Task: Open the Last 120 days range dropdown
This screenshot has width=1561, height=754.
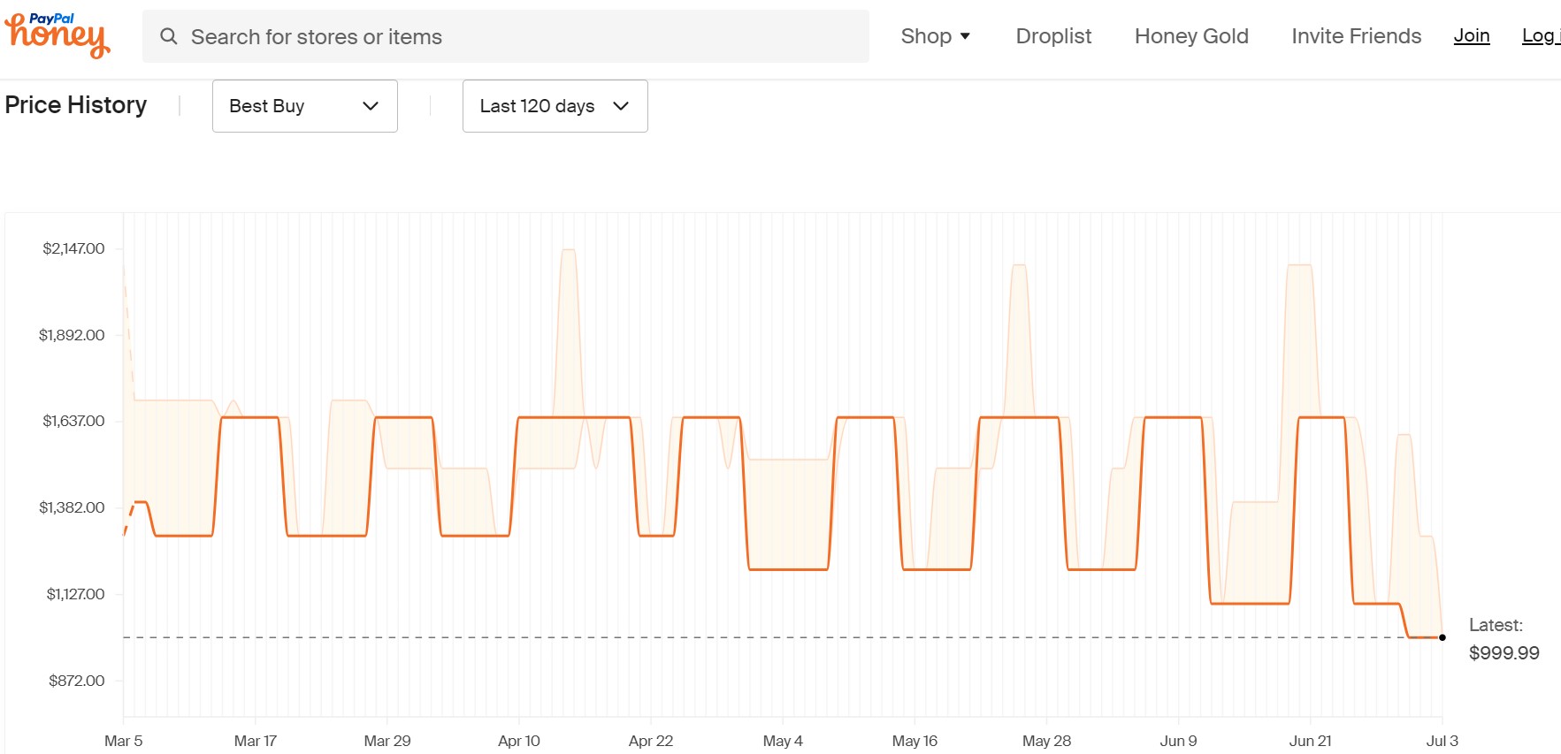Action: (555, 106)
